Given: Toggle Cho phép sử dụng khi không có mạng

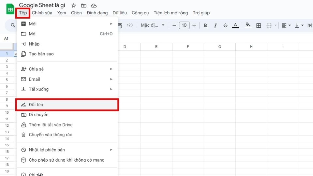Looking at the screenshot, I should pyautogui.click(x=67, y=160).
